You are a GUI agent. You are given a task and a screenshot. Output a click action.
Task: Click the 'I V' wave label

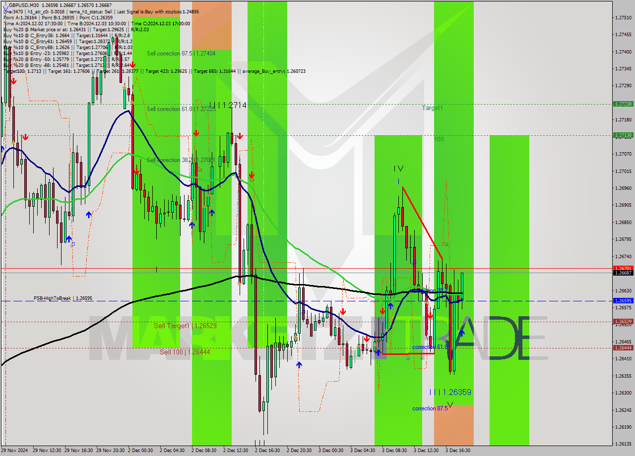[399, 169]
